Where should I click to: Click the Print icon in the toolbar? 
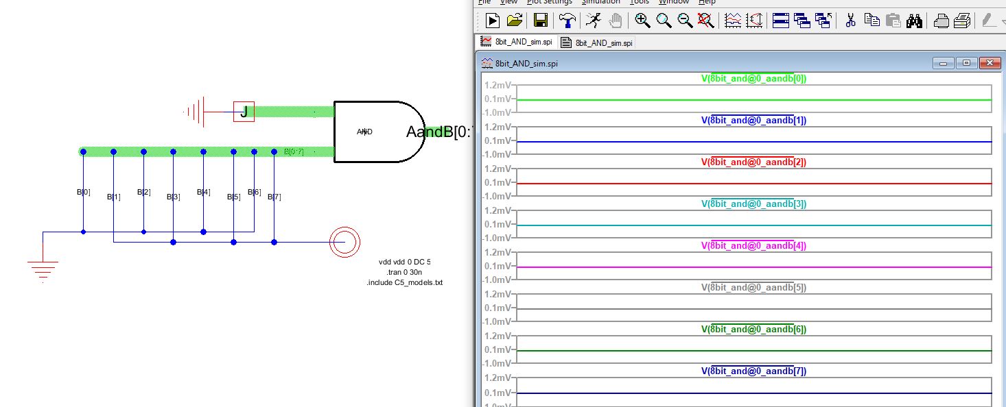click(941, 21)
